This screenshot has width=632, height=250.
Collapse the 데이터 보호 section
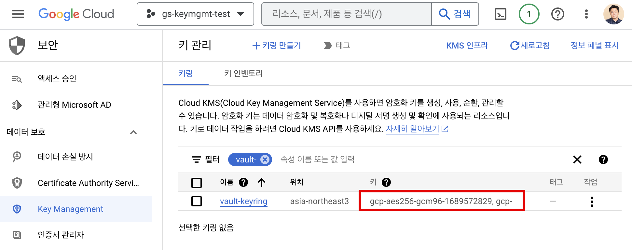tap(133, 132)
